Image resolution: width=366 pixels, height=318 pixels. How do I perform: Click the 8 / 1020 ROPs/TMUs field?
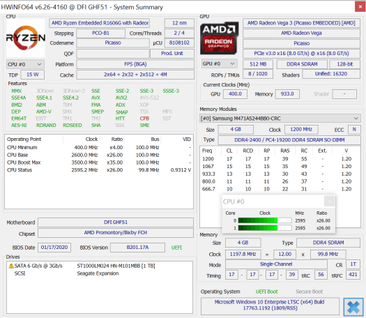point(258,74)
